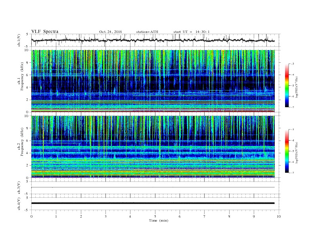
Task: Click the date 'Oct. 24, 2016'
Action: coord(111,32)
